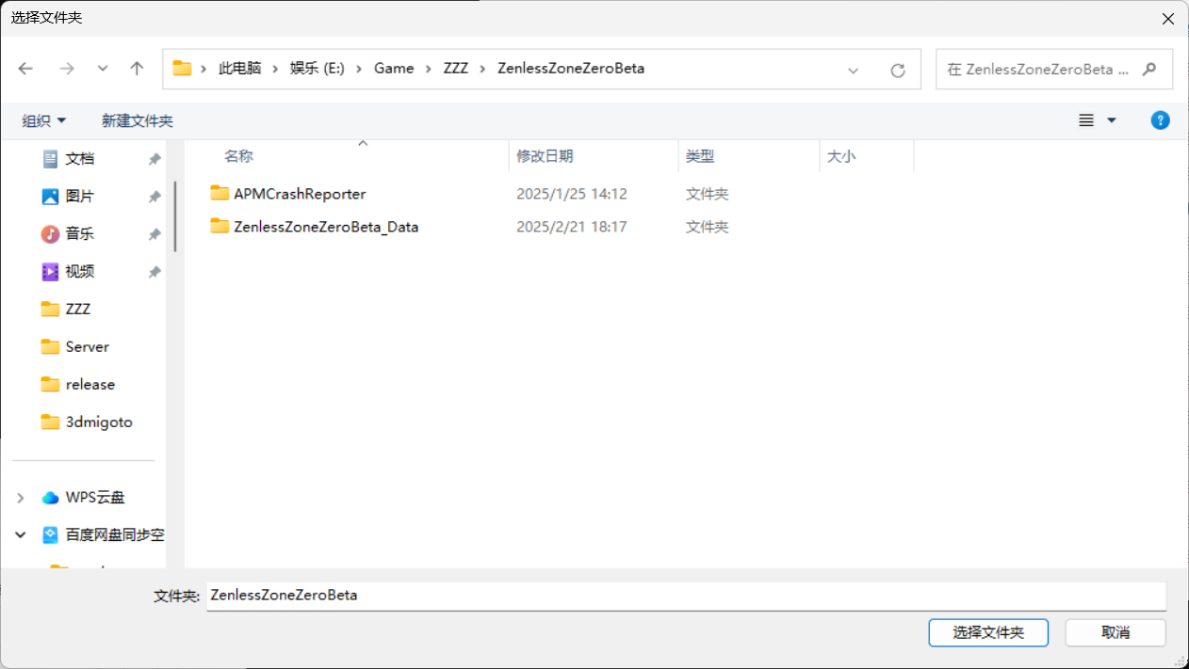Screen dimensions: 1189x669
Task: Open help with the question mark icon
Action: click(x=1161, y=120)
